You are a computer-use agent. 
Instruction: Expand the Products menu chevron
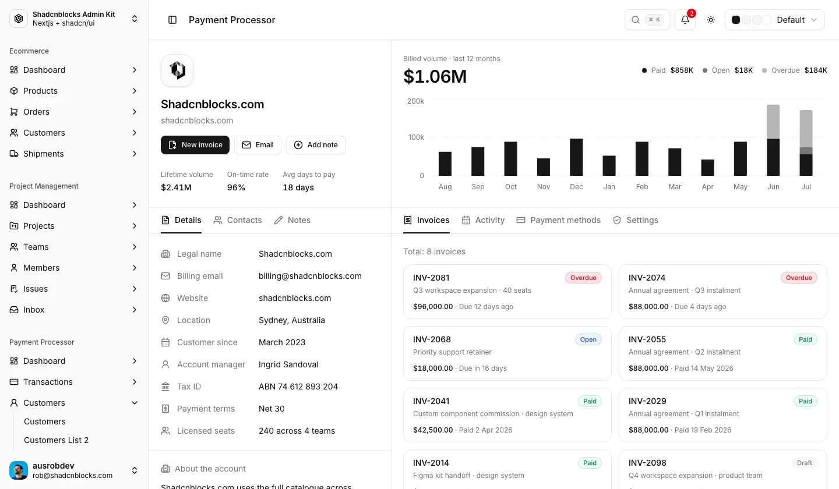pyautogui.click(x=135, y=91)
